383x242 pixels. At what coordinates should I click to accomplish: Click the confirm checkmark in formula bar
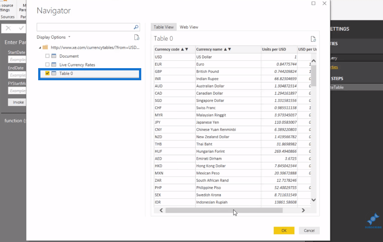[21, 28]
